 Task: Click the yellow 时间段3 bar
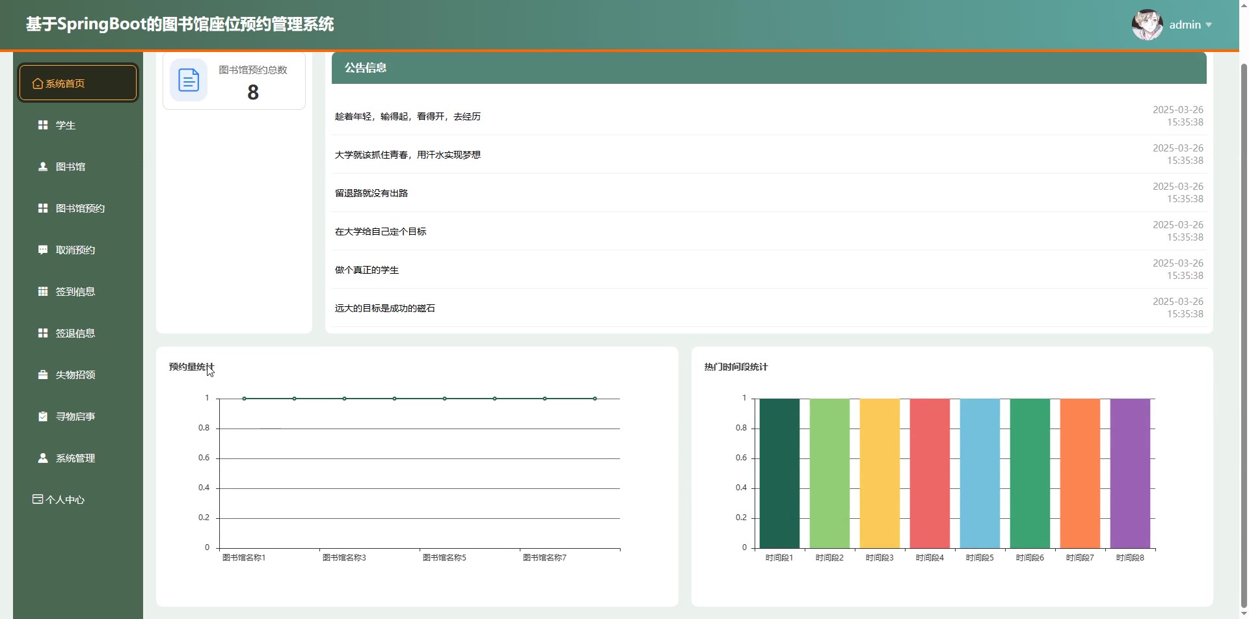click(880, 473)
